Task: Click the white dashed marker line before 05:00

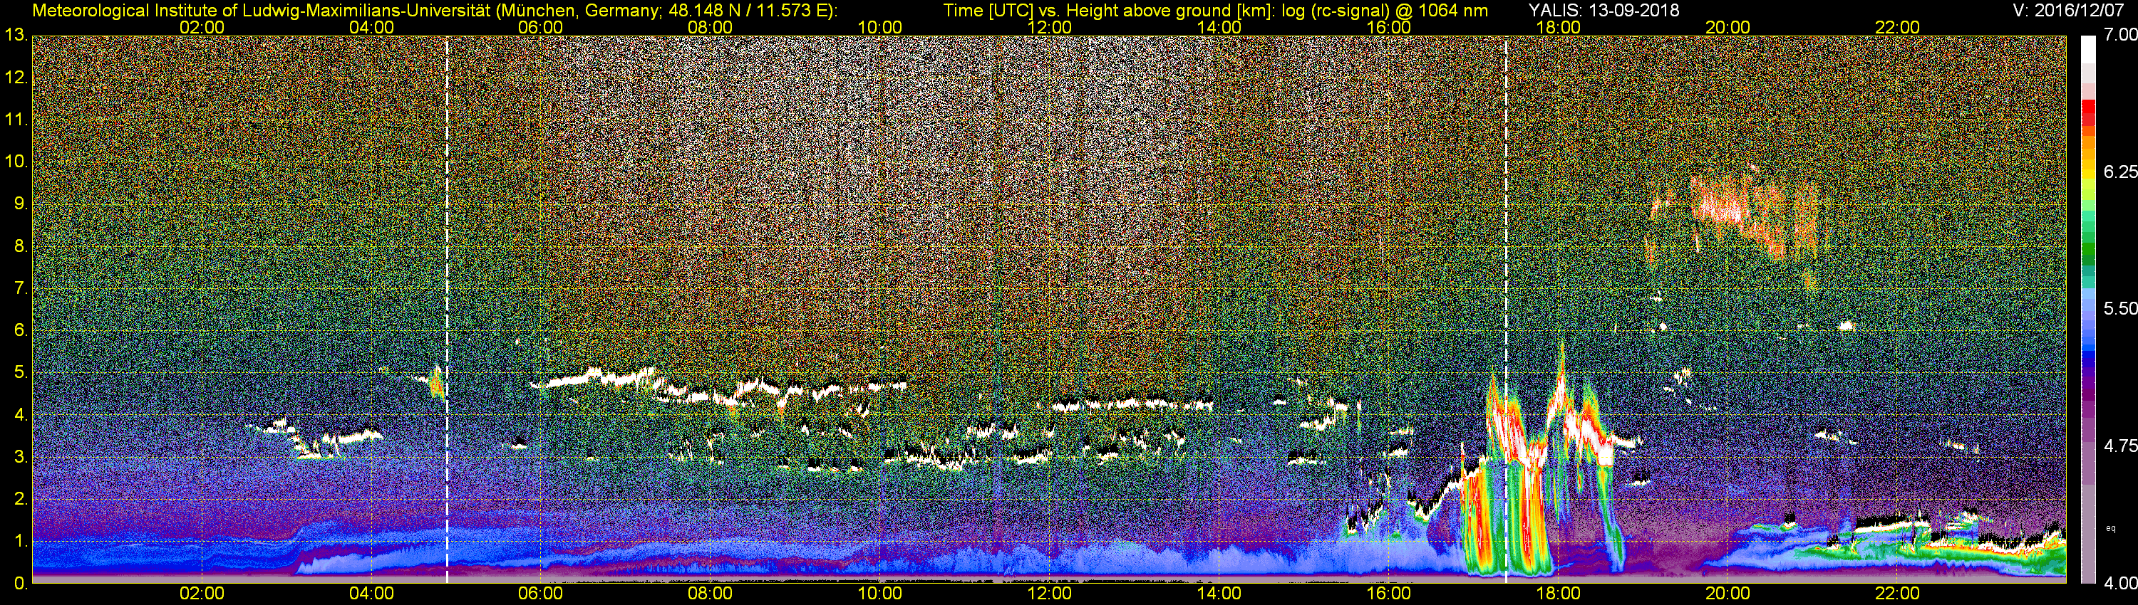Action: 448,310
